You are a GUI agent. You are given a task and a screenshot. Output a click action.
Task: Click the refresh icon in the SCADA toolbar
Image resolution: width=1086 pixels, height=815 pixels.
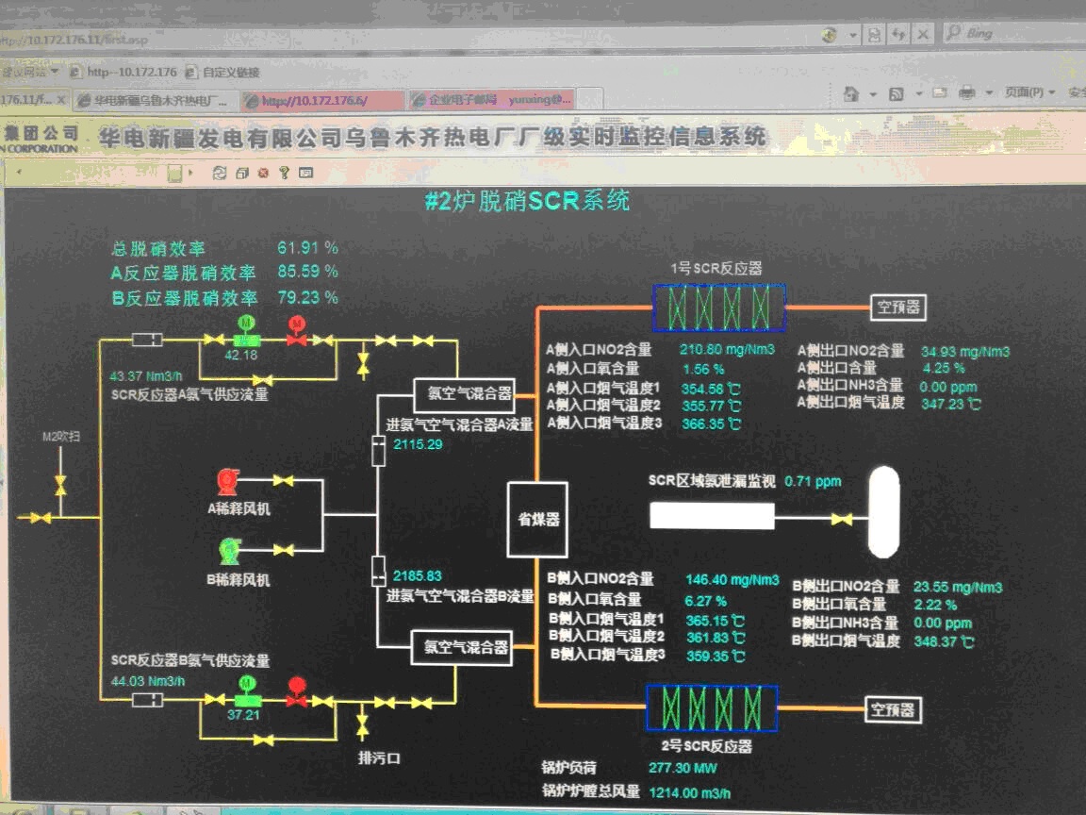(x=220, y=173)
